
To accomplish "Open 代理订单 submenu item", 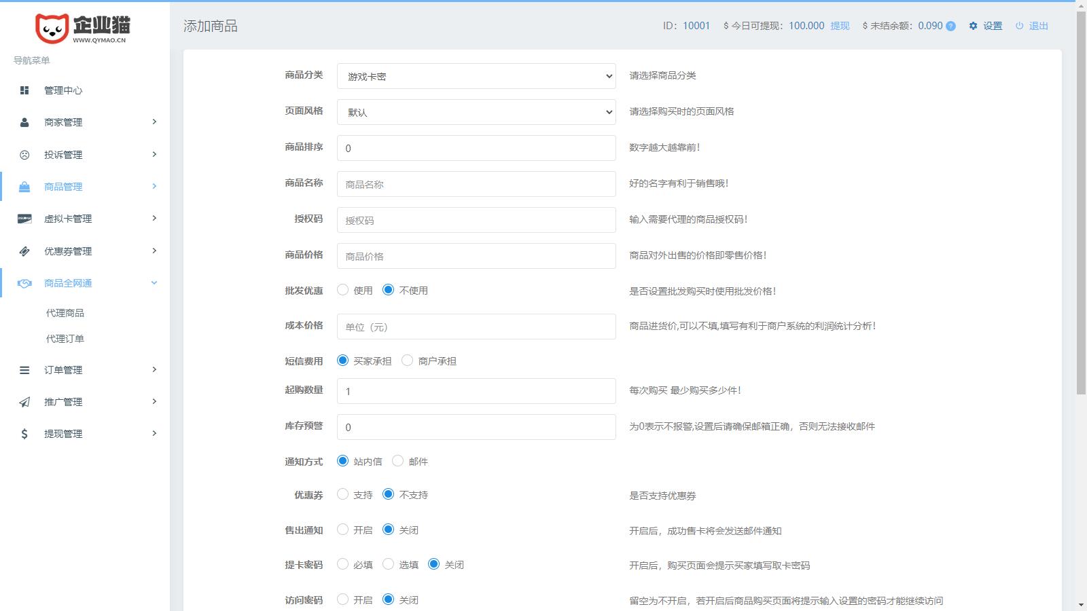I will click(x=65, y=339).
